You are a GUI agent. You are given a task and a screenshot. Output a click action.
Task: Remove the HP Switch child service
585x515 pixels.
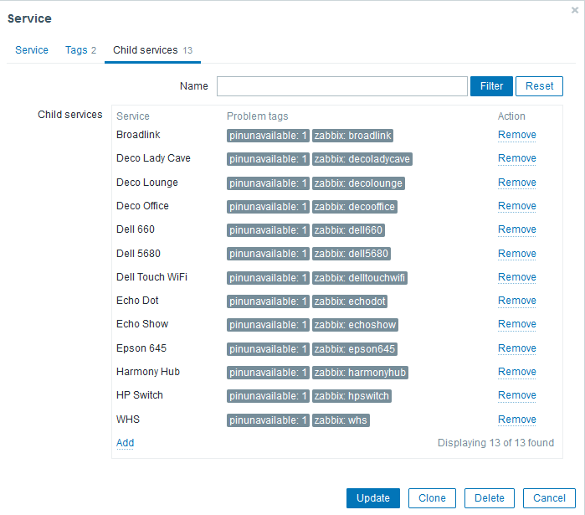click(516, 395)
